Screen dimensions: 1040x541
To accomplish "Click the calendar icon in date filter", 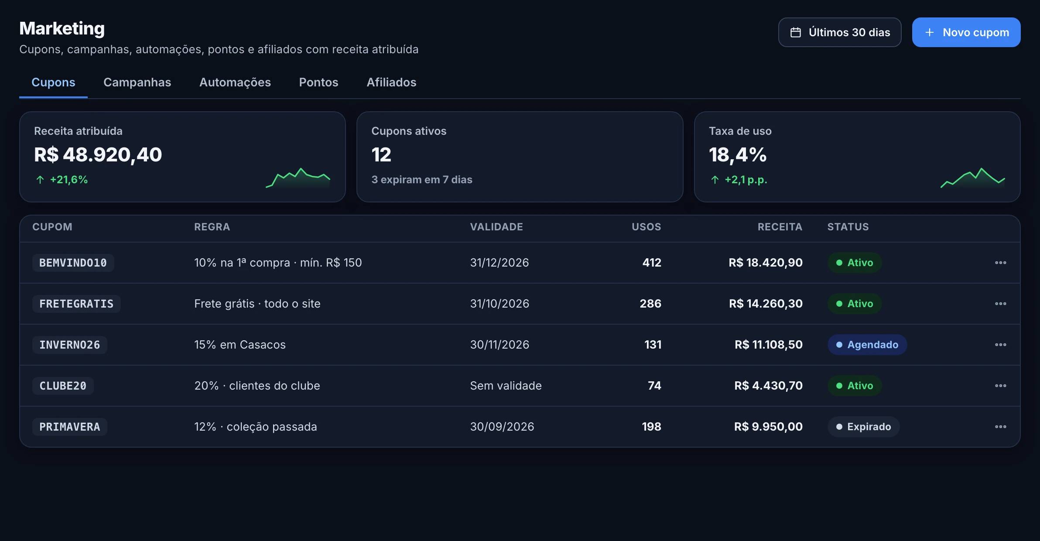I will pyautogui.click(x=796, y=32).
